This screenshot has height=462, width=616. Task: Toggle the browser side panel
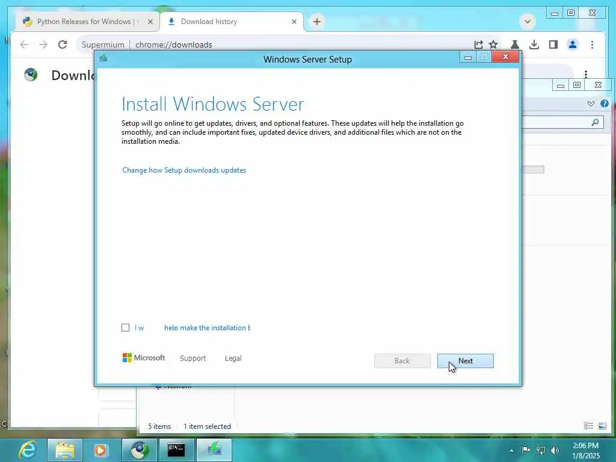(553, 45)
